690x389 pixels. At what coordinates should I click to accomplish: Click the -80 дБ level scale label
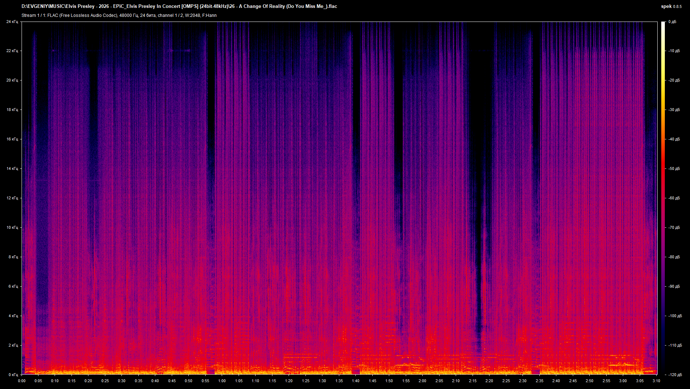674,257
